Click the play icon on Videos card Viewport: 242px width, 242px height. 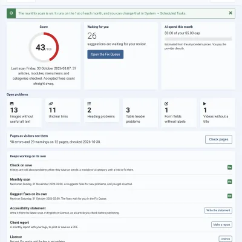pyautogui.click(x=204, y=103)
